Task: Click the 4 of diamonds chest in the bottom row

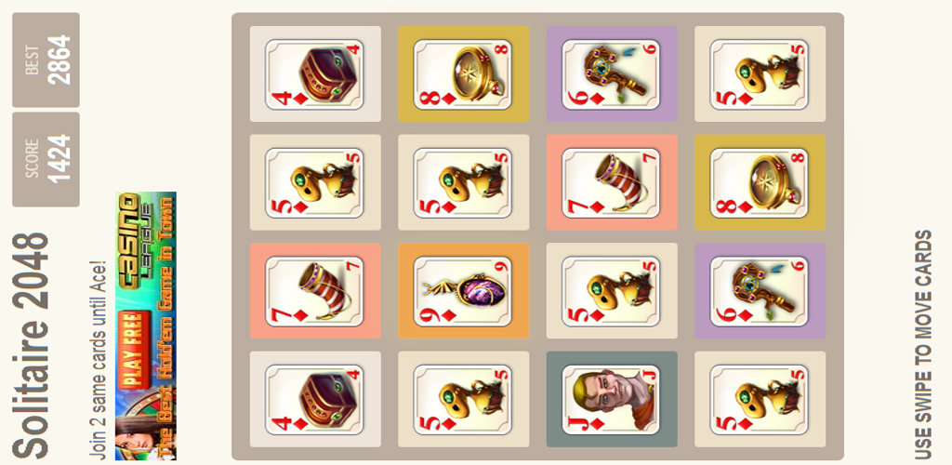Action: 315,400
